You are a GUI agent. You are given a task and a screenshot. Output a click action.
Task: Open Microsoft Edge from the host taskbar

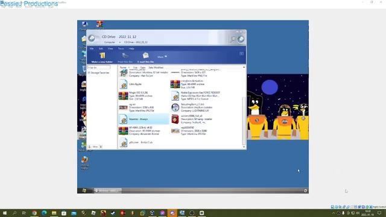pyautogui.click(x=44, y=213)
